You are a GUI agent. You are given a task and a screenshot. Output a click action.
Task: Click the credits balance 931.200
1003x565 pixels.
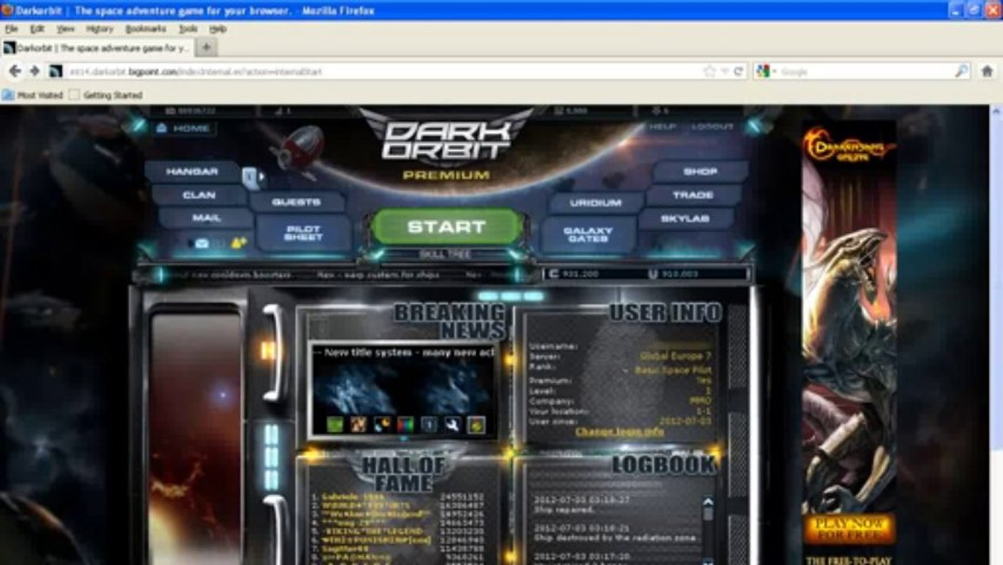point(574,274)
